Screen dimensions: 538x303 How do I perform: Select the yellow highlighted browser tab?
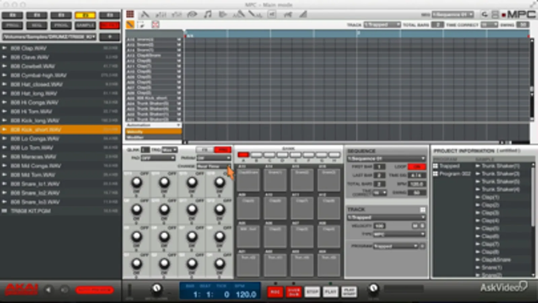pos(85,15)
